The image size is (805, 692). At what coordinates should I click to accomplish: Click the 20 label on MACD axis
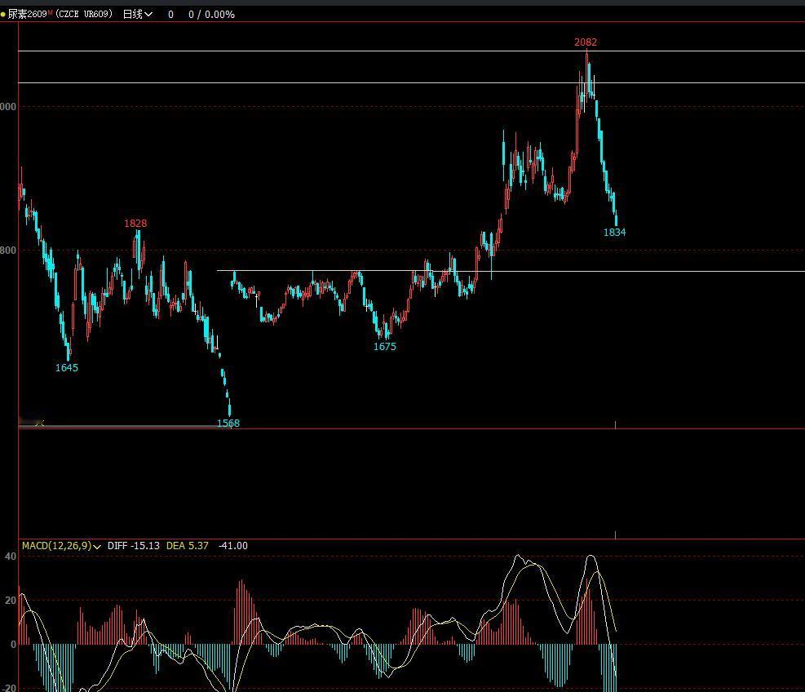pos(11,600)
